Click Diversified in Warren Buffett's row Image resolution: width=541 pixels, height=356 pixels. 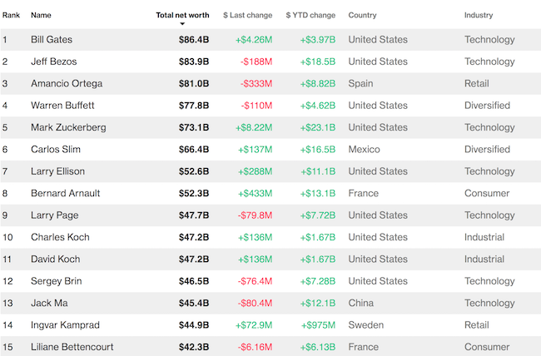pos(487,106)
